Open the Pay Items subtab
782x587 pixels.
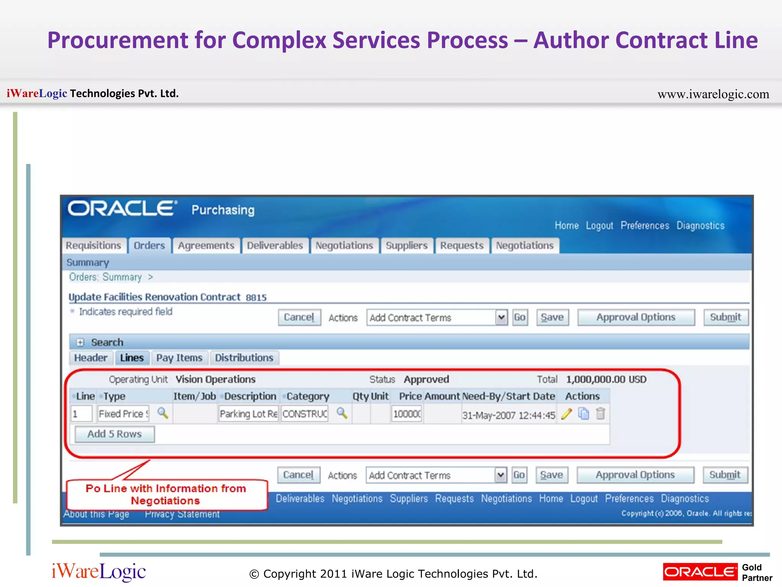click(x=179, y=358)
